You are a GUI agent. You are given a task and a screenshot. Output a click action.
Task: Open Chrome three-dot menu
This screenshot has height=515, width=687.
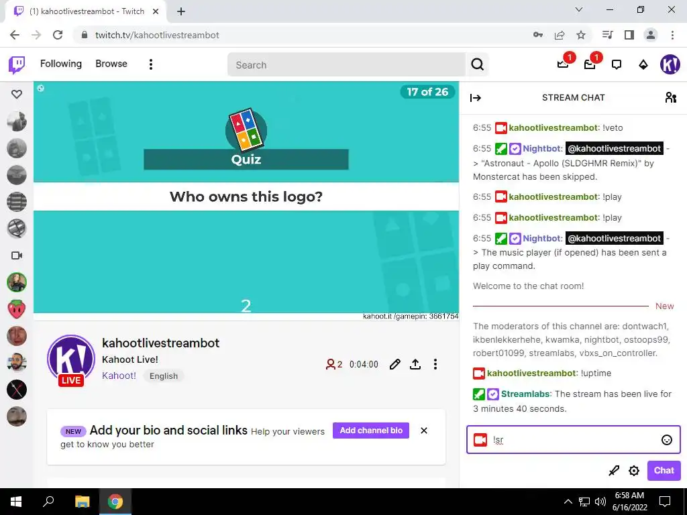click(672, 35)
